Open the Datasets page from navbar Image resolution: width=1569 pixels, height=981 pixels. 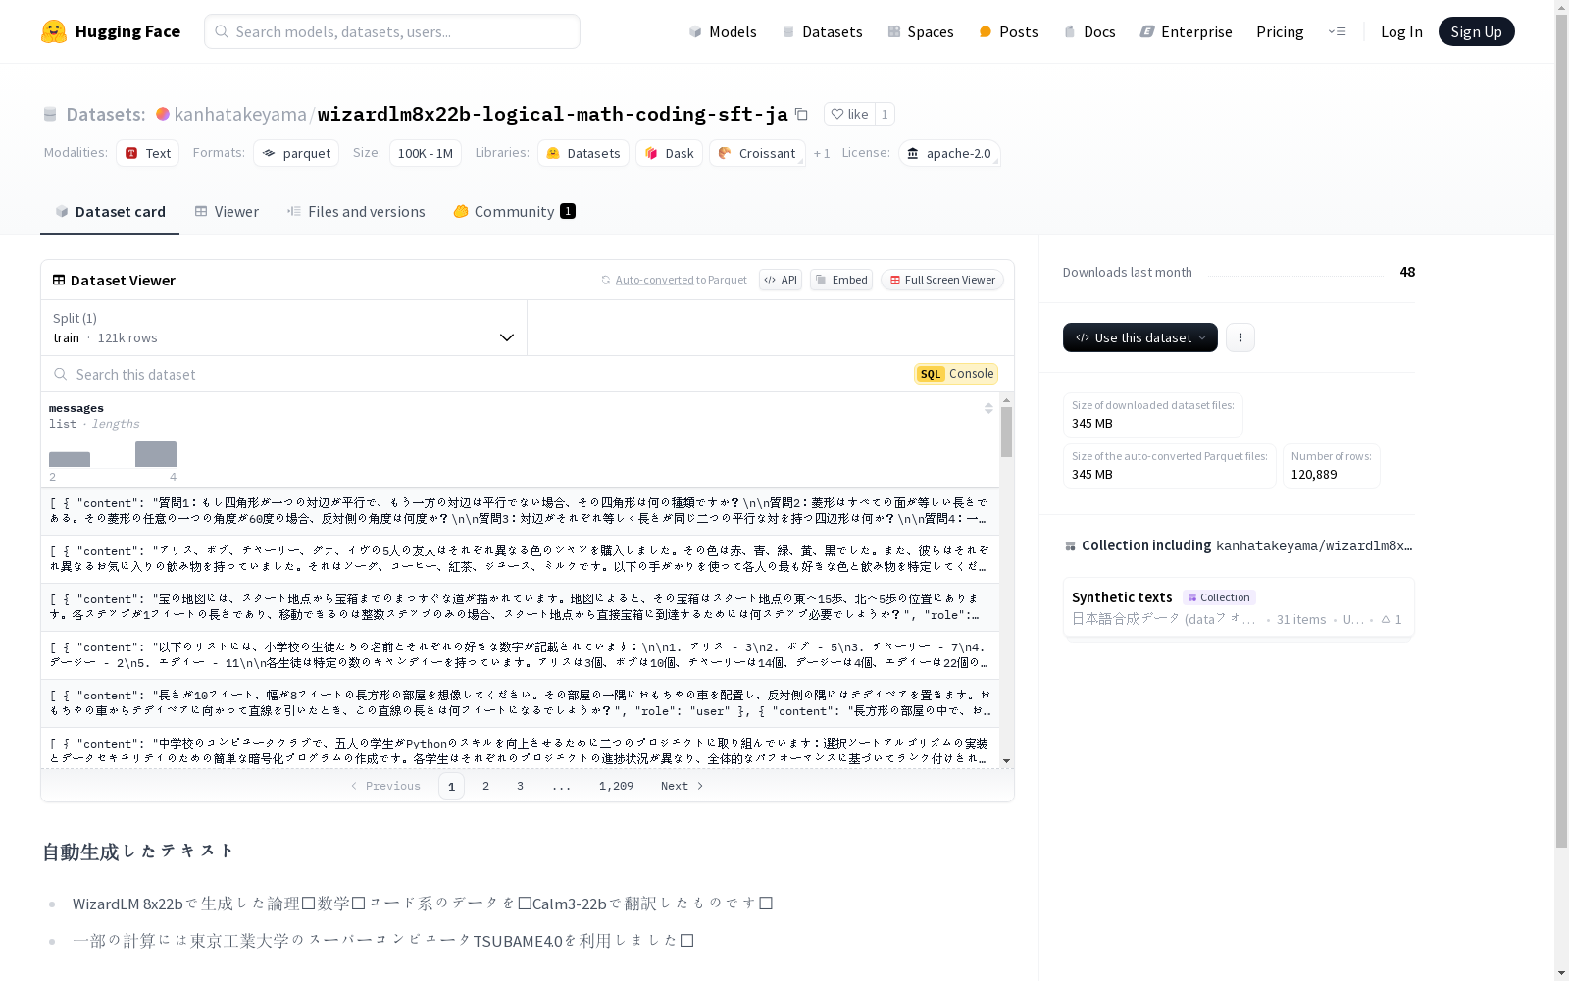point(822,31)
